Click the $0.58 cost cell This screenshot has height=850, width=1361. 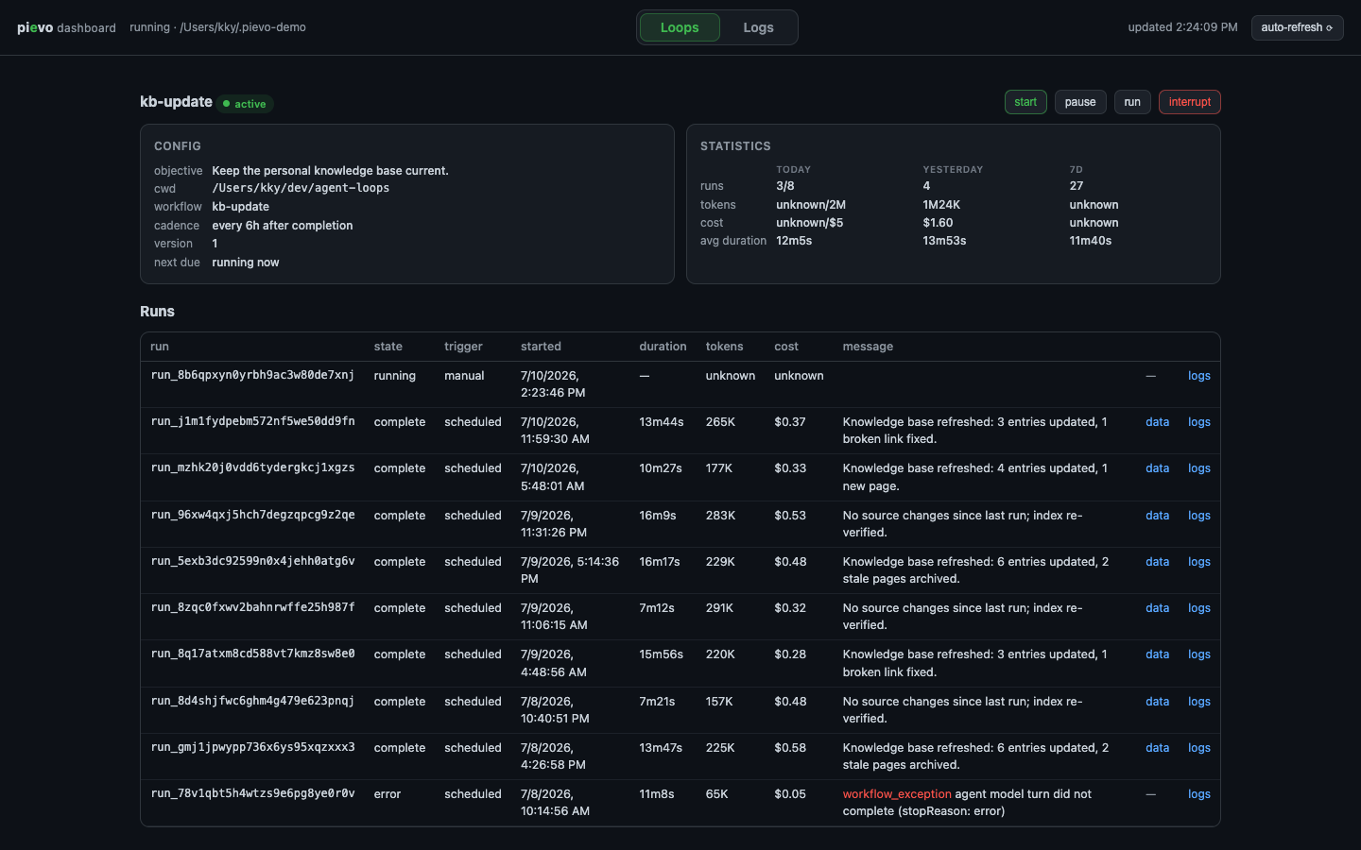(790, 748)
